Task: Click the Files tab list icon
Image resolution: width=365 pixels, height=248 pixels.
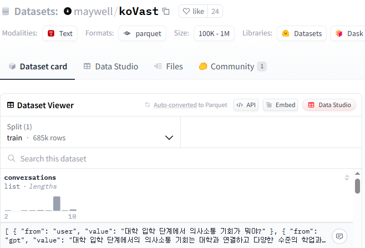Action: (x=158, y=66)
